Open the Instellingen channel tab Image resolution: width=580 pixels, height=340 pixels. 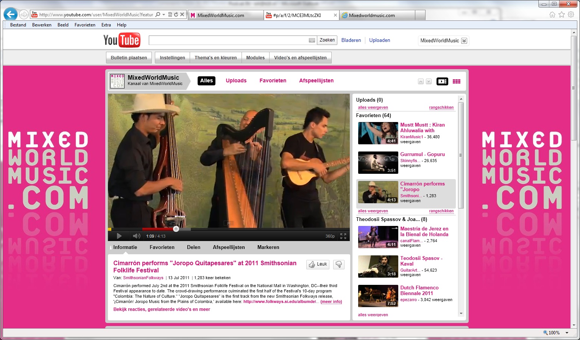pyautogui.click(x=172, y=58)
